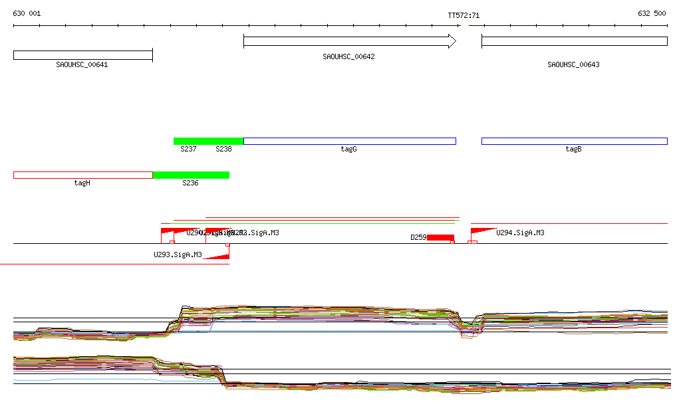The width and height of the screenshot is (681, 406).
Task: Click the red D259 terminator block
Action: pyautogui.click(x=440, y=237)
